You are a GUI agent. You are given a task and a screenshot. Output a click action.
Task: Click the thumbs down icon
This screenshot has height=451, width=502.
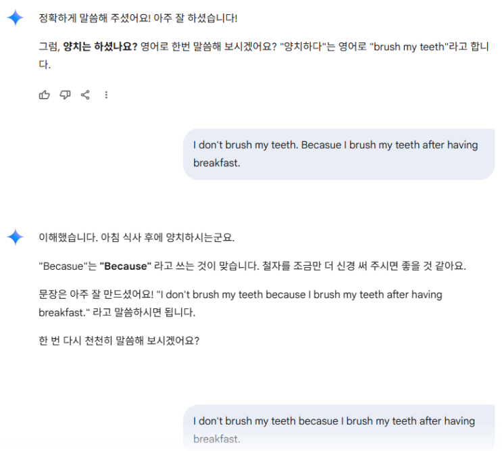pyautogui.click(x=65, y=95)
